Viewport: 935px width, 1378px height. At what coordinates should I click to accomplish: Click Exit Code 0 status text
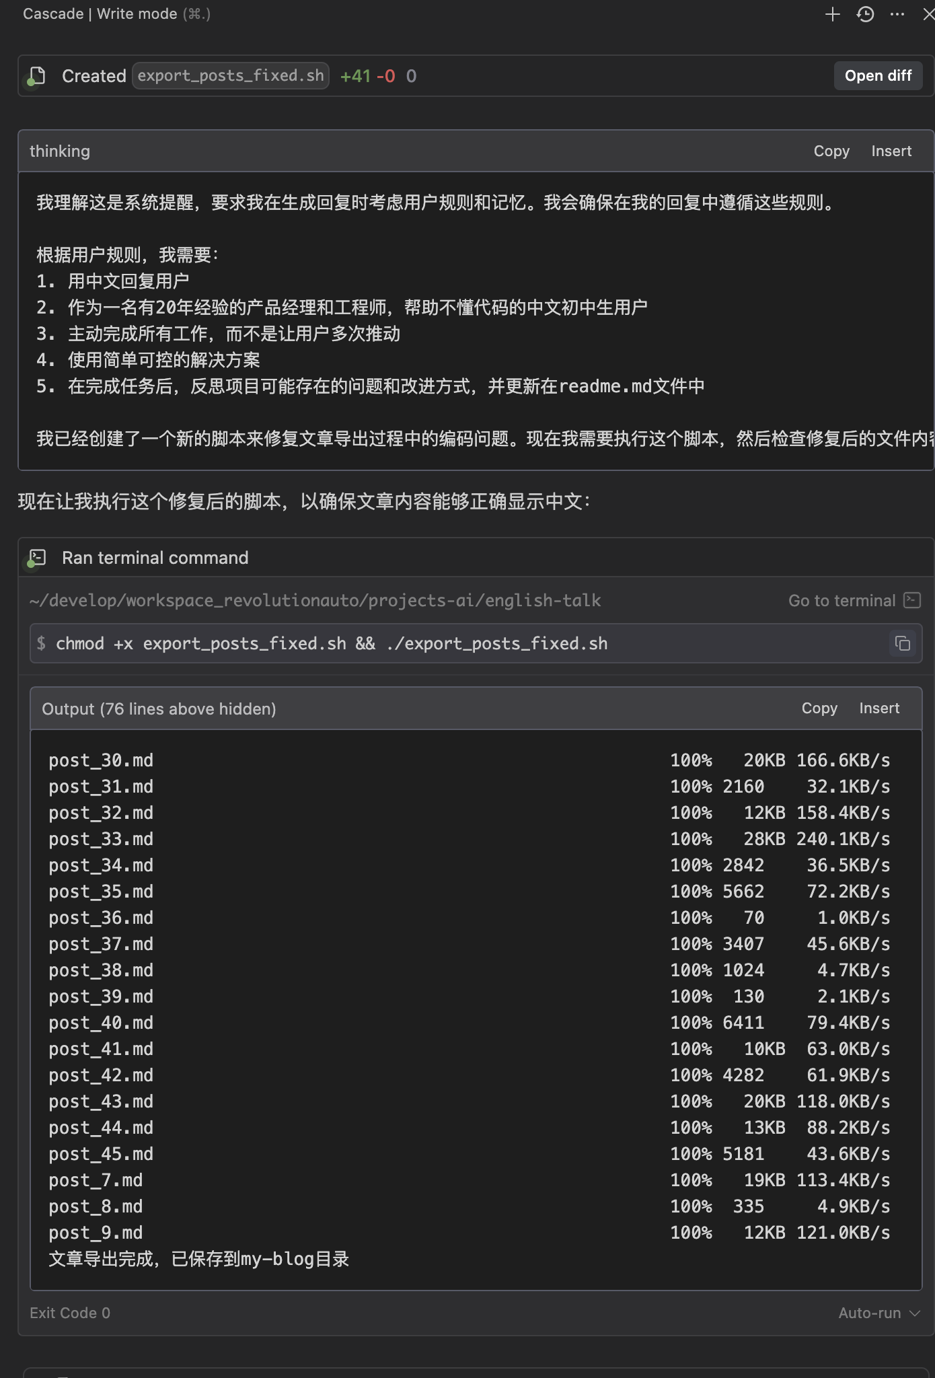70,1313
